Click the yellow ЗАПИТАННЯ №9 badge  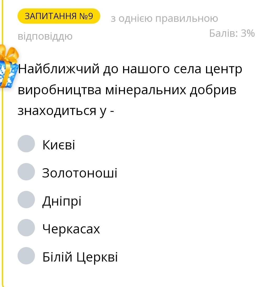tap(59, 16)
